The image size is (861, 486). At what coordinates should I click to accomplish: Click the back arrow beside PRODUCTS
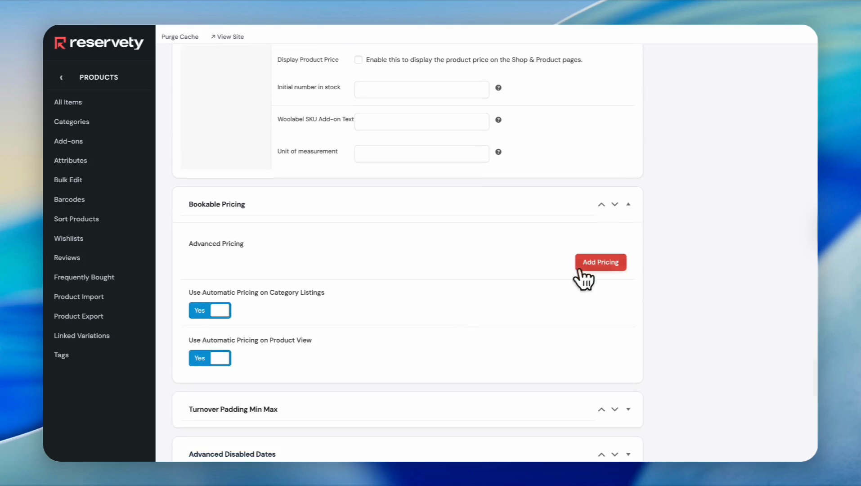click(61, 77)
